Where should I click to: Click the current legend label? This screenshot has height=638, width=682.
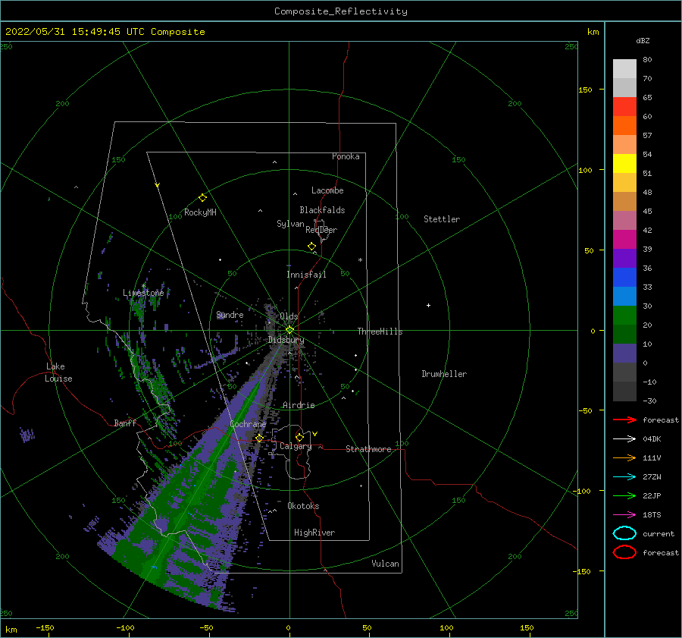point(658,533)
